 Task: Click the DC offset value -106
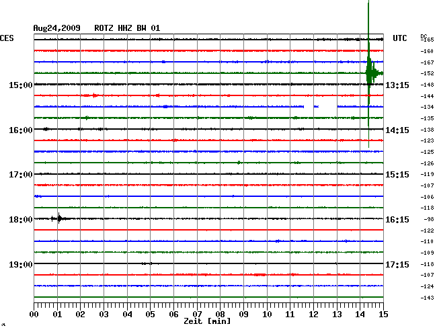coord(427,197)
